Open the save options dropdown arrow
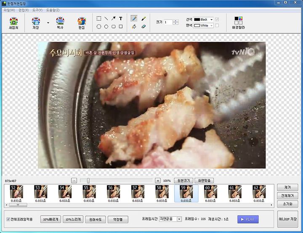This screenshot has height=233, width=303. [48, 23]
